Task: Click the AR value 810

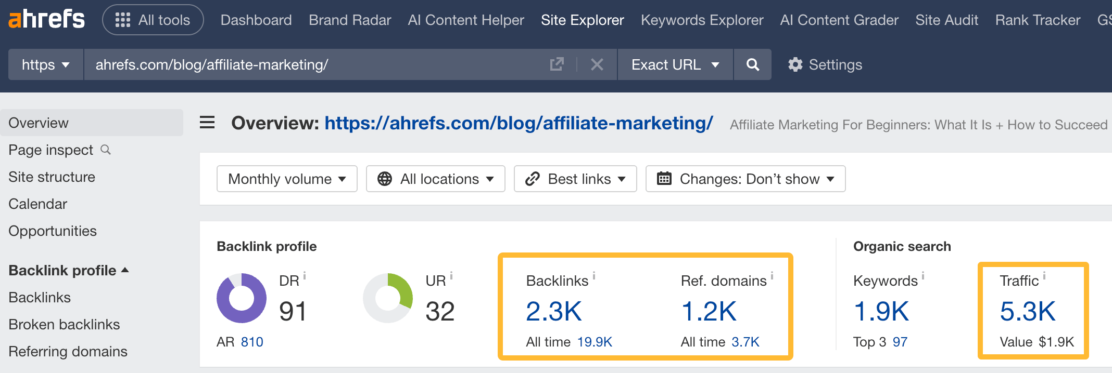Action: [x=252, y=342]
